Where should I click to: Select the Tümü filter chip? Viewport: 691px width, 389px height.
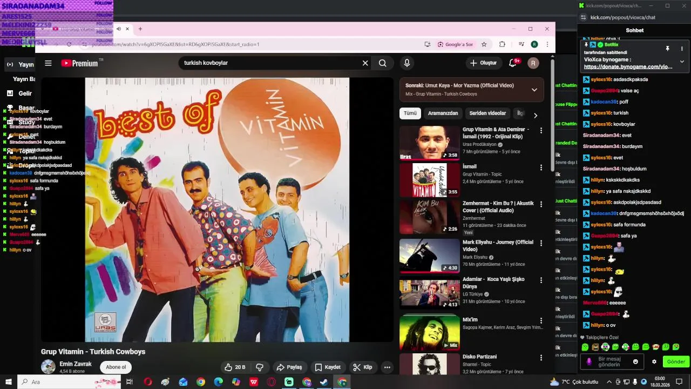pyautogui.click(x=410, y=113)
